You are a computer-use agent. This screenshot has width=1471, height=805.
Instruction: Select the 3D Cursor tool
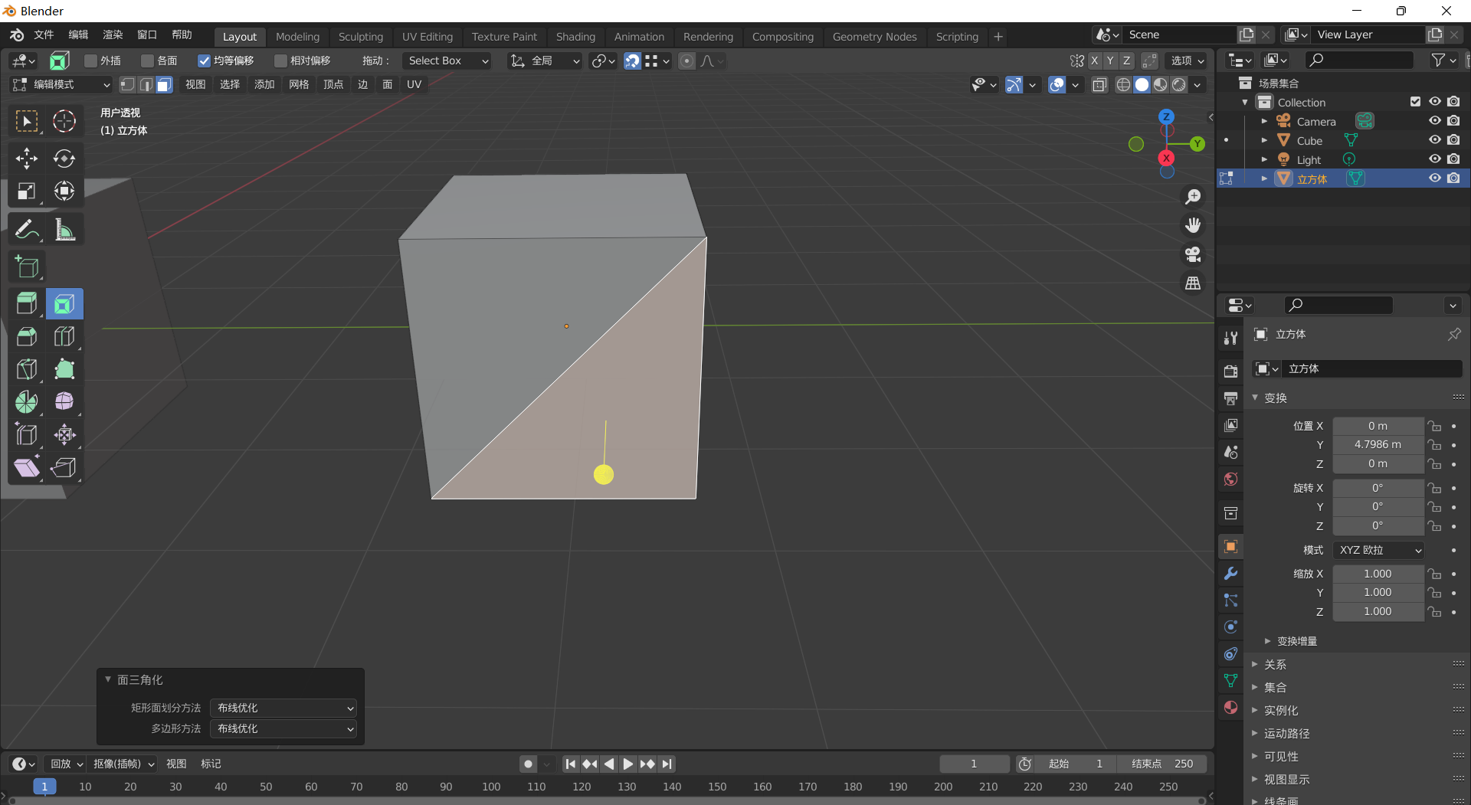pyautogui.click(x=64, y=121)
